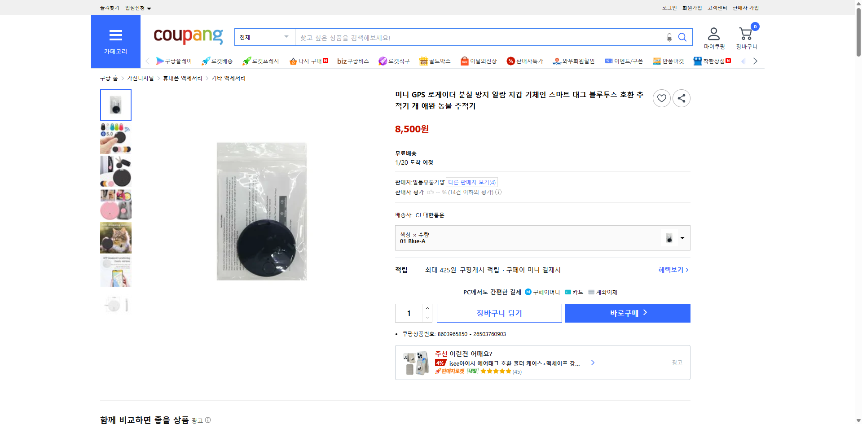Click the voice search microphone icon

669,38
